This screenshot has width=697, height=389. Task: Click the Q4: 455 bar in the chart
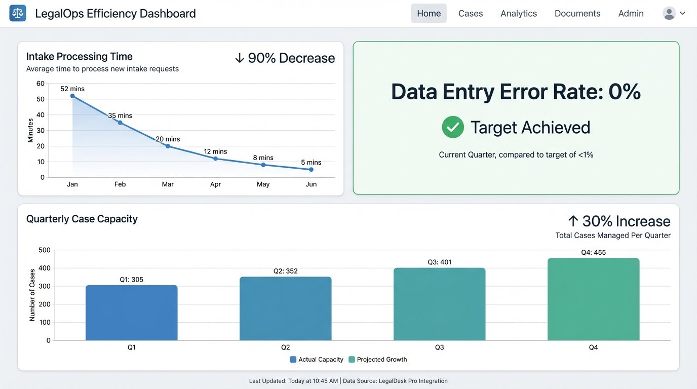[x=593, y=298]
